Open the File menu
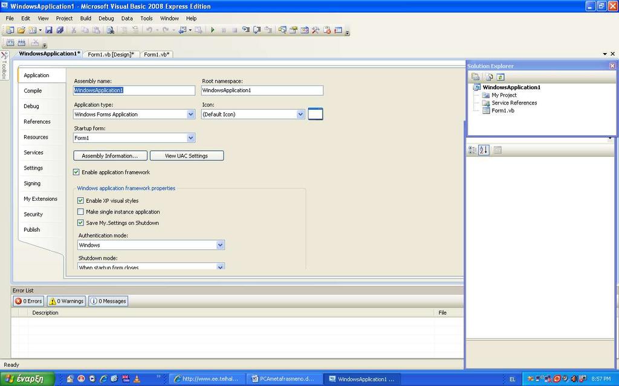The image size is (619, 386). [x=10, y=18]
